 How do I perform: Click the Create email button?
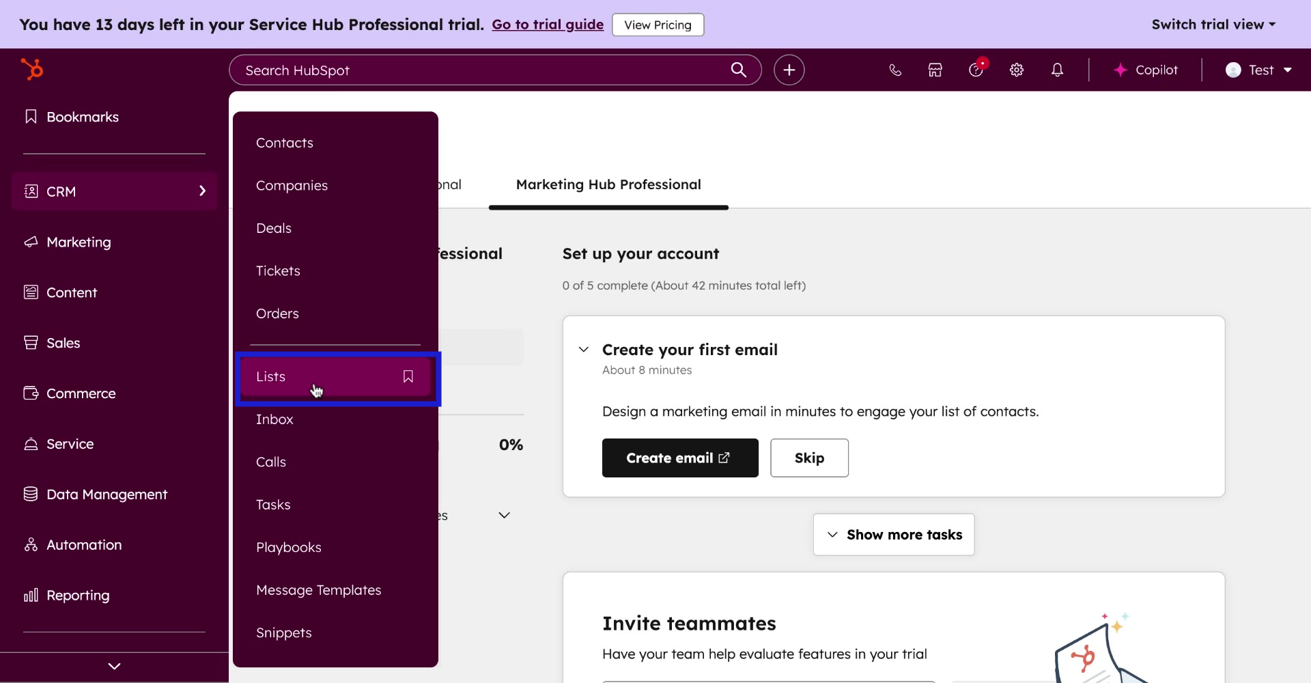pos(679,458)
